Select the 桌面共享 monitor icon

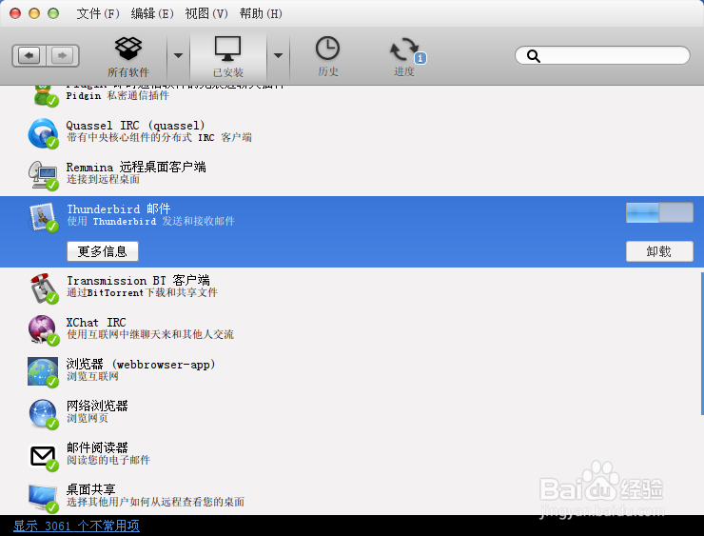(43, 498)
